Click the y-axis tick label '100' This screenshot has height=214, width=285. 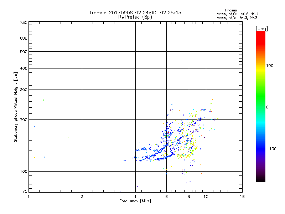click(24, 172)
